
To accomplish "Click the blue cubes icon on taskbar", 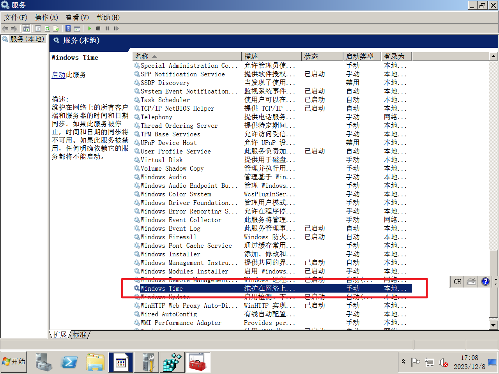I will coord(172,362).
